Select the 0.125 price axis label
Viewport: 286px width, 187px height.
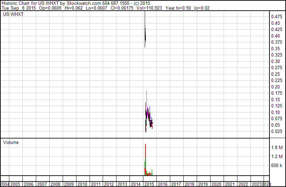[x=276, y=106]
